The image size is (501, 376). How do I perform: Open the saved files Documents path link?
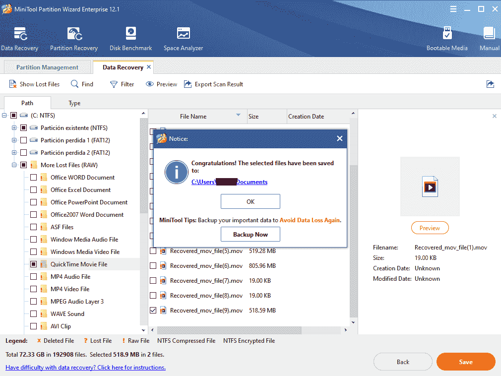point(229,182)
